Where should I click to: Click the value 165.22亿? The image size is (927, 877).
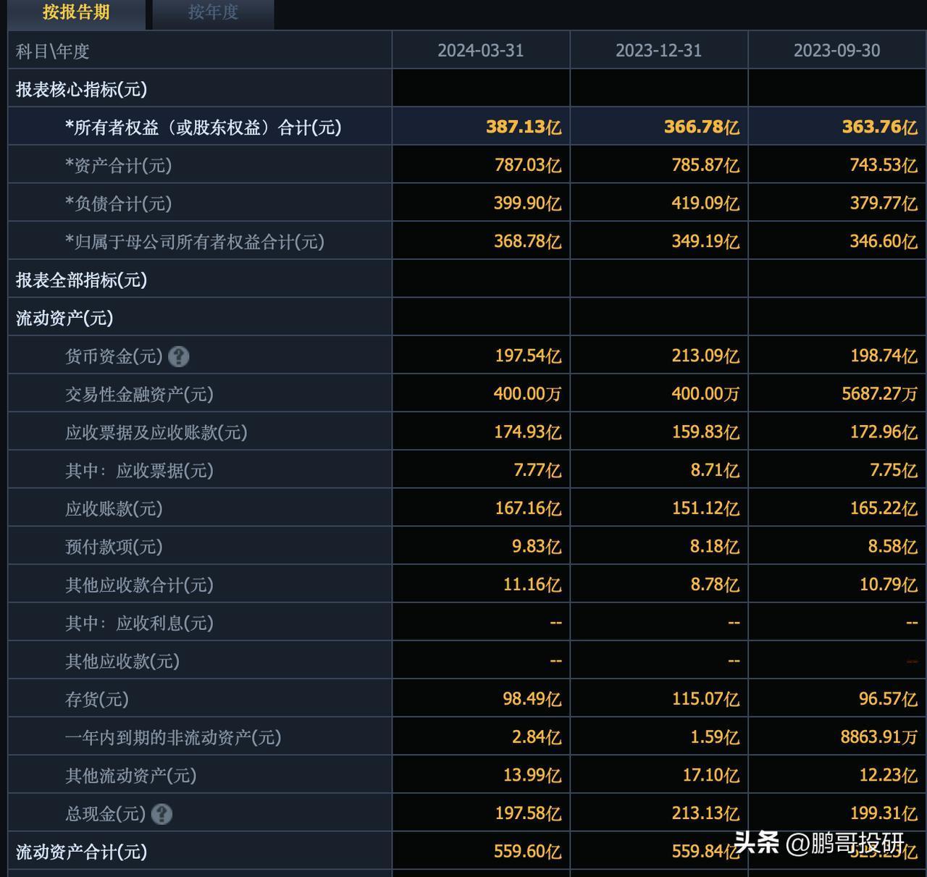884,508
